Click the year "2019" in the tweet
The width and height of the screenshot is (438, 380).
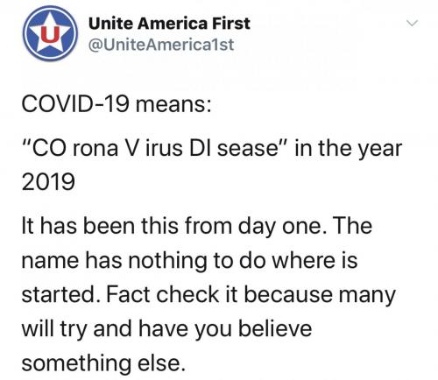pyautogui.click(x=48, y=181)
